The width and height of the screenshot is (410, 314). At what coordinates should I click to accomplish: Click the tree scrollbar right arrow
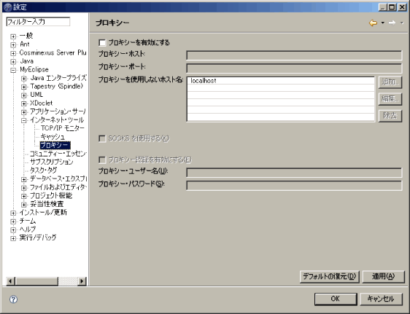click(82, 281)
